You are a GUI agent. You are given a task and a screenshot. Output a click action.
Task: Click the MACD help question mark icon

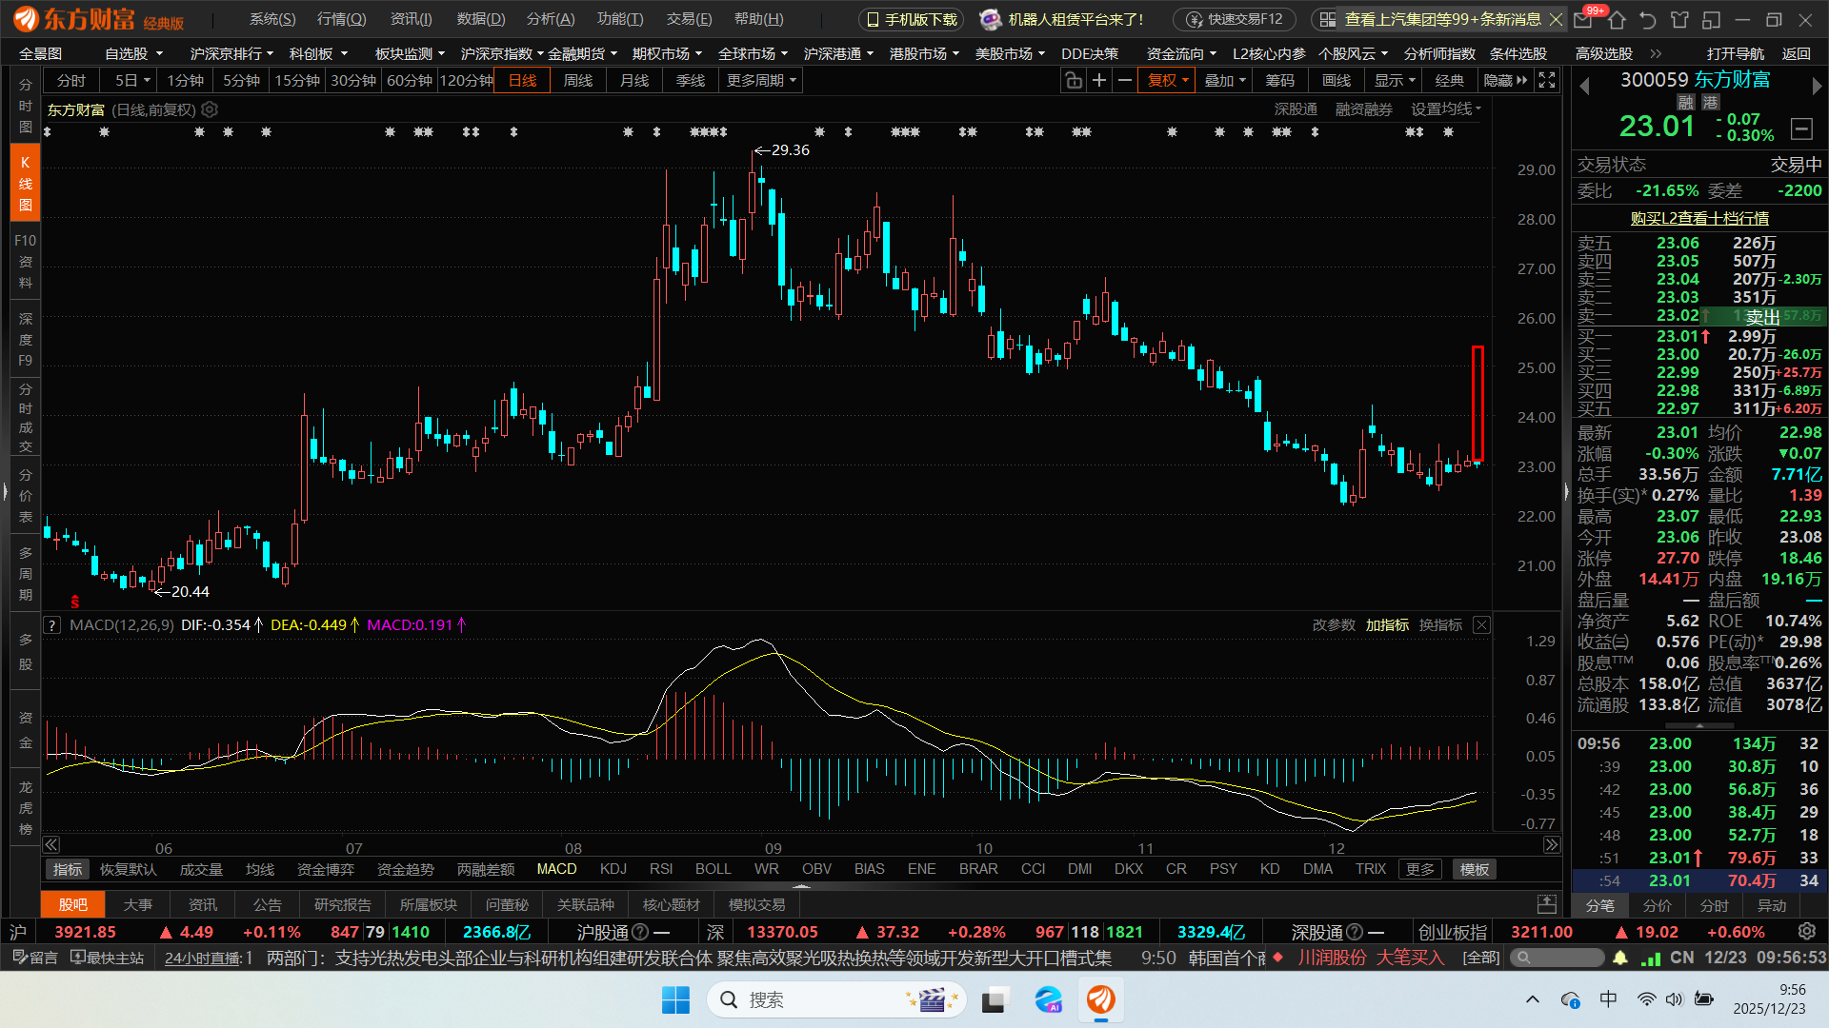click(52, 625)
